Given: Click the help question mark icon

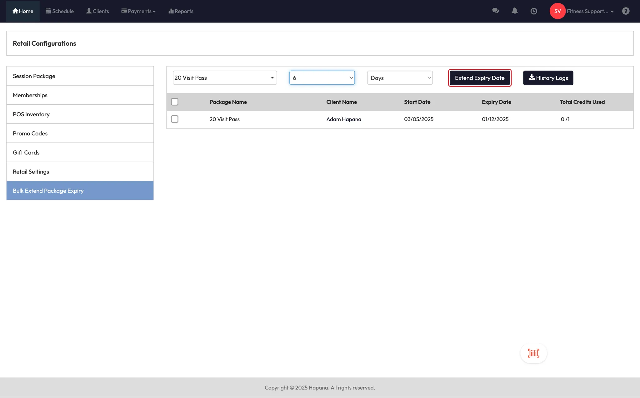Looking at the screenshot, I should tap(626, 11).
